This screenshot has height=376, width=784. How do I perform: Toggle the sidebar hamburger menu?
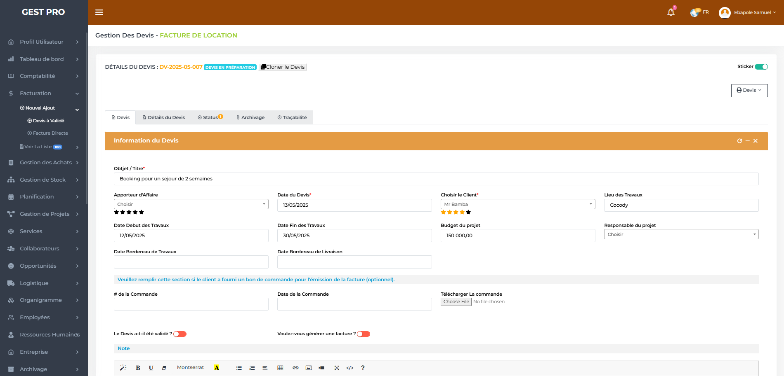click(x=99, y=12)
